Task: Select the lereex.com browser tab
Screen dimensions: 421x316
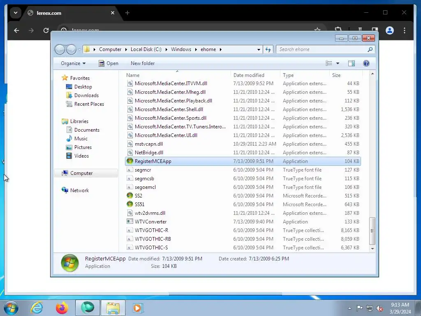Action: [x=72, y=13]
